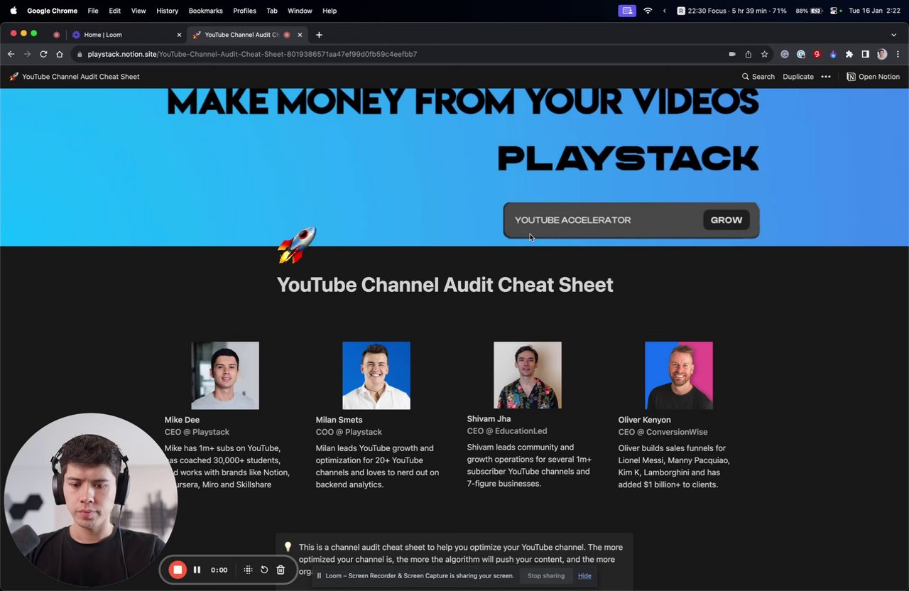Open the blue circular extension icon
Screen dimensions: 909x591
[x=801, y=54]
